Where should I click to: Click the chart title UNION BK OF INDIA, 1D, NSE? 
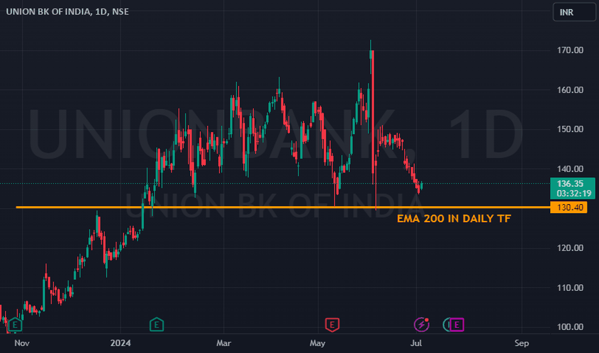click(x=67, y=12)
